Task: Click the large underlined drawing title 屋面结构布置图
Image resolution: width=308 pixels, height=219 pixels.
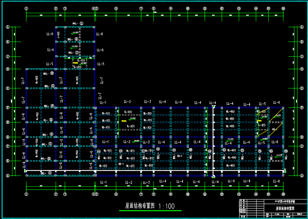Action: [x=140, y=206]
